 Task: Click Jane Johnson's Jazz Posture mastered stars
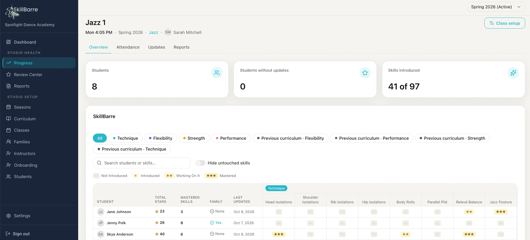coord(501,212)
